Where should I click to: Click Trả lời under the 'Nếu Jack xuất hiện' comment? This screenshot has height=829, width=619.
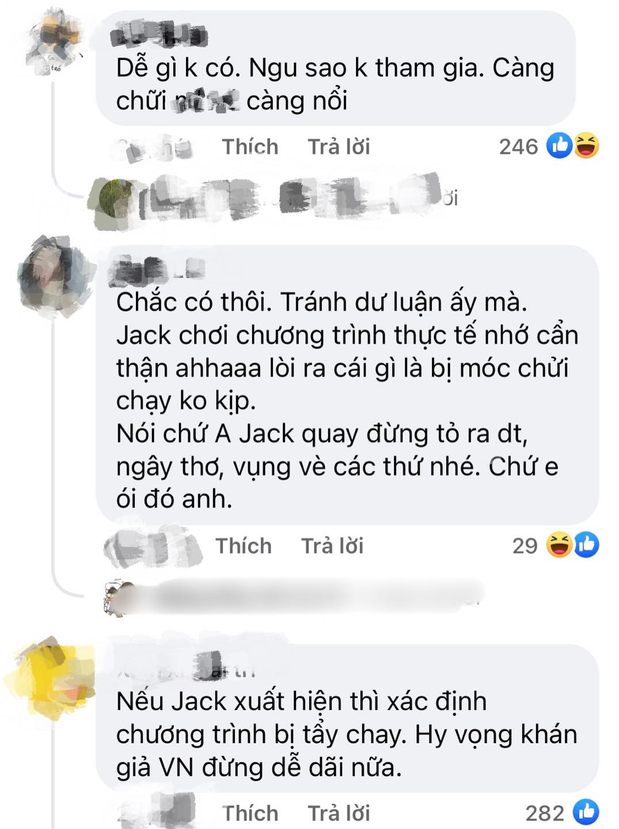click(339, 813)
